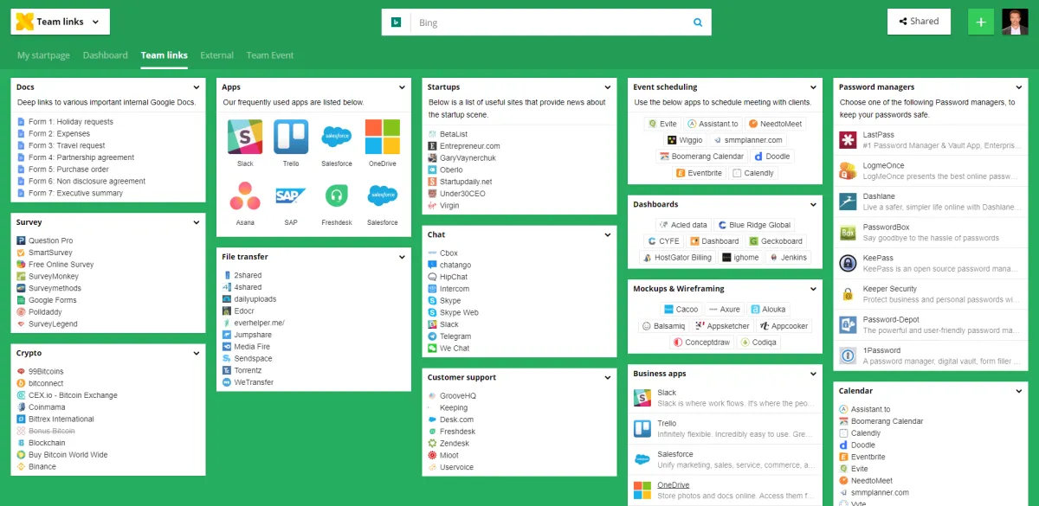Open the user profile avatar

pyautogui.click(x=1015, y=22)
